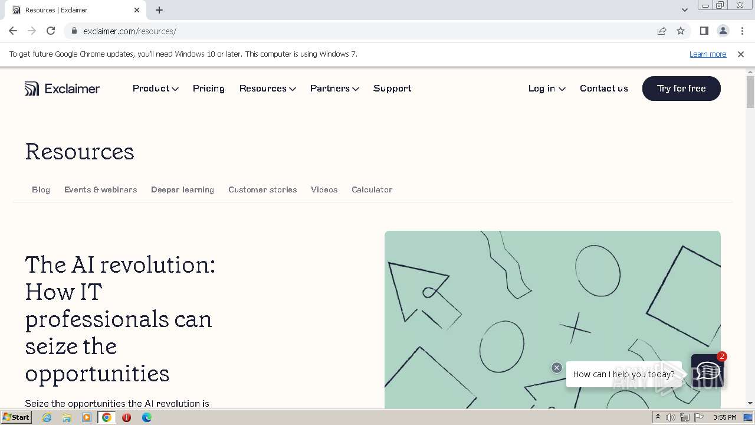Click the forward navigation arrow
Viewport: 755px width, 425px height.
pyautogui.click(x=32, y=31)
